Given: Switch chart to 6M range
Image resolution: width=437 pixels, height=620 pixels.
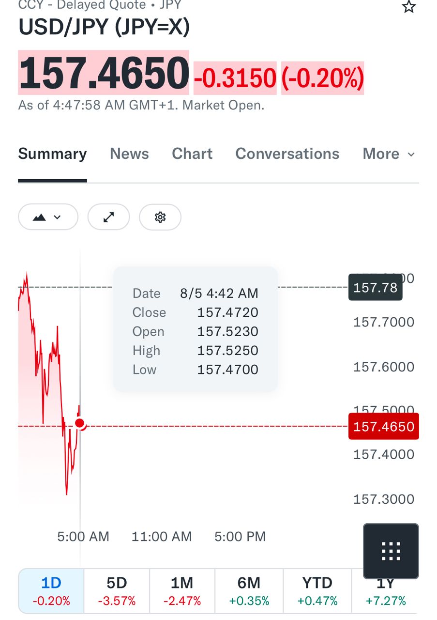Looking at the screenshot, I should point(249,591).
